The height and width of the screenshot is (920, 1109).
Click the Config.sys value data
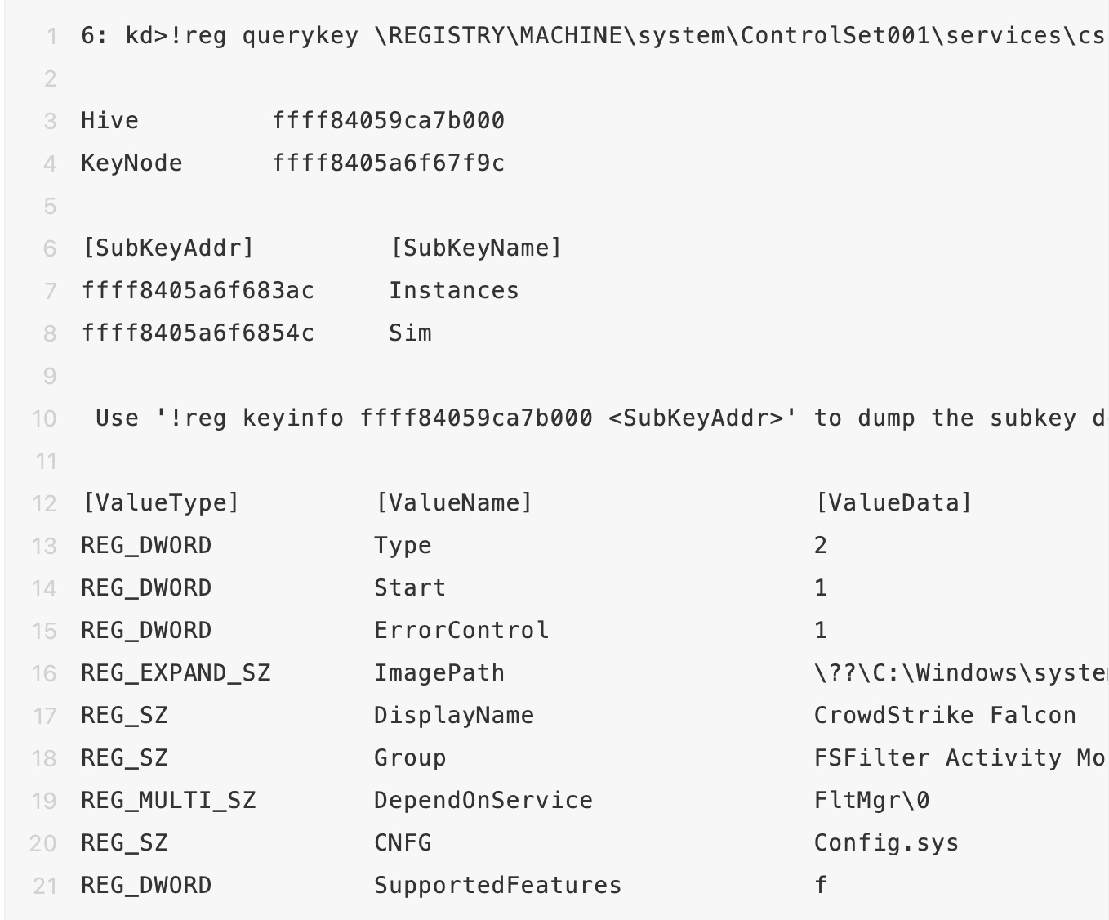click(886, 843)
